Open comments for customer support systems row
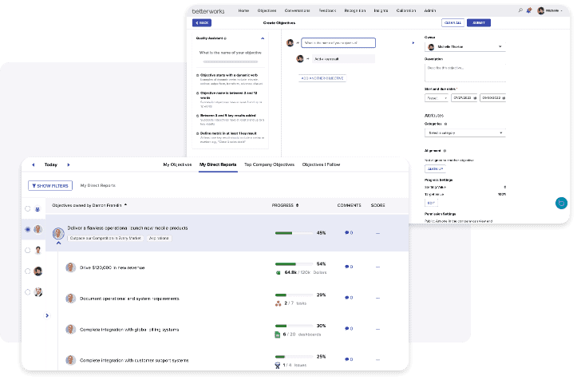Image resolution: width=577 pixels, height=380 pixels. (x=346, y=359)
